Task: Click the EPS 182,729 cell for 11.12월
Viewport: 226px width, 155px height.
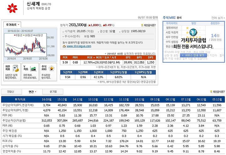Action: pyautogui.click(x=124, y=105)
